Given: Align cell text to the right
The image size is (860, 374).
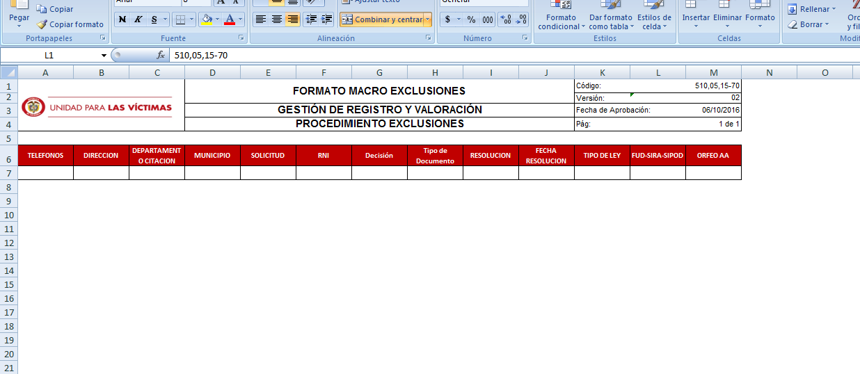Looking at the screenshot, I should coord(293,19).
